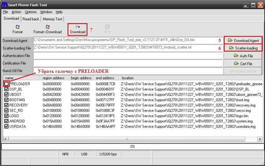
Task: Click the Authentication File input field
Action: [x=128, y=56]
